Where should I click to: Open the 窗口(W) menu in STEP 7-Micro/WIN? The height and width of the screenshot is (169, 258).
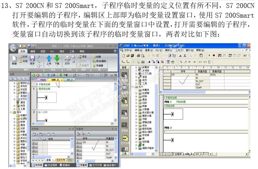pyautogui.click(x=190, y=50)
